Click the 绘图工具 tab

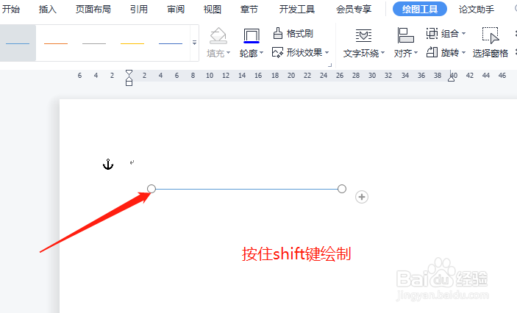click(420, 9)
